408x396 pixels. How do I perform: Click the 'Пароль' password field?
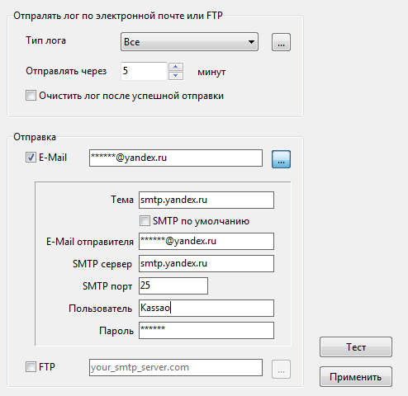(x=206, y=330)
